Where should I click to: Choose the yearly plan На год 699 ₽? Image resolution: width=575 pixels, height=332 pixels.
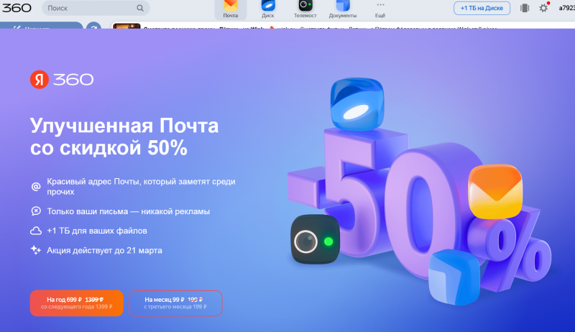click(76, 303)
